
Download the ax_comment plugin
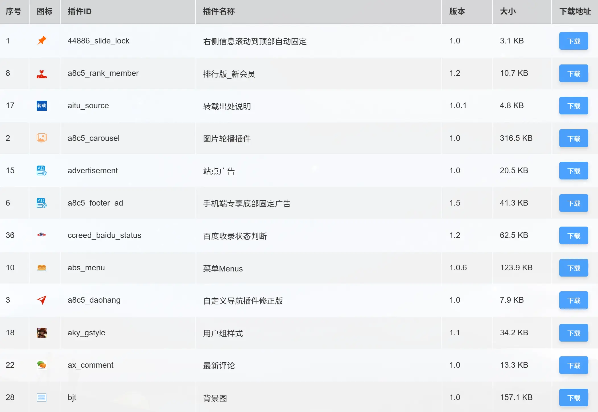tap(574, 365)
